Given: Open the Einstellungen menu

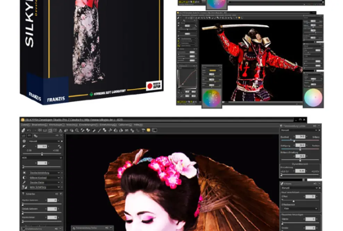Looking at the screenshot, I should 89,125.
